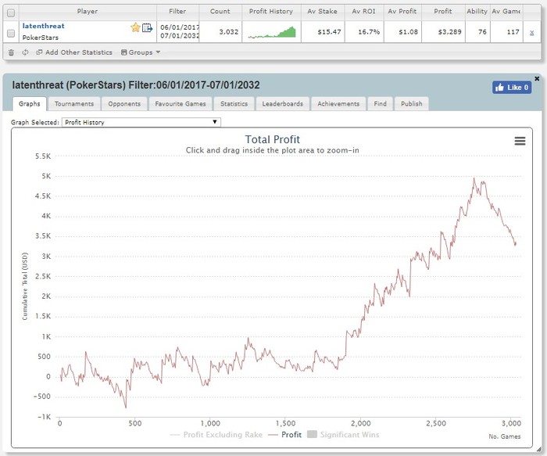Click the trash delete icon below the table
This screenshot has height=456, width=547.
11,52
